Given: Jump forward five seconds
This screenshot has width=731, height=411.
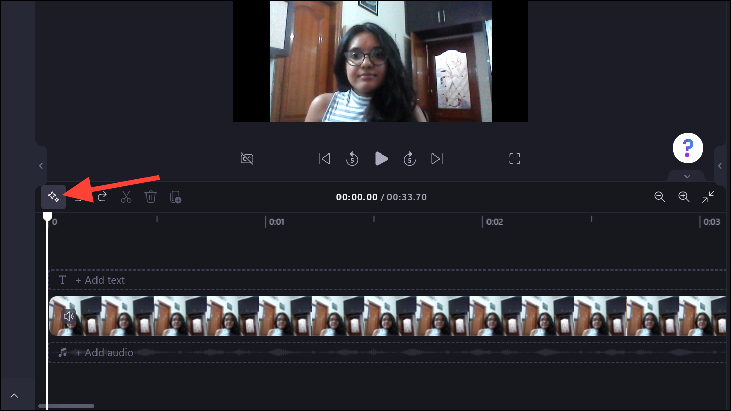Looking at the screenshot, I should [x=410, y=159].
